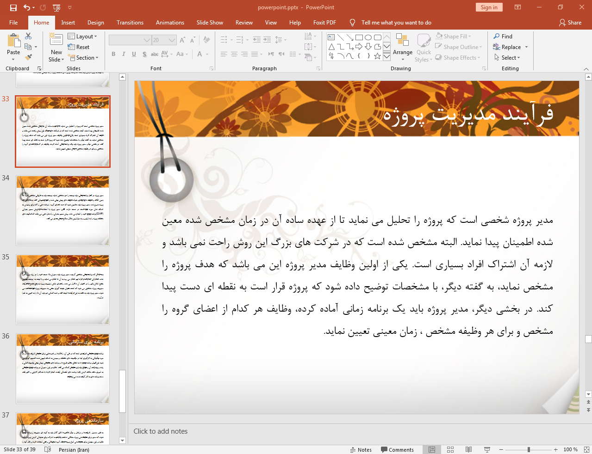Open the Section dropdown

click(x=84, y=58)
